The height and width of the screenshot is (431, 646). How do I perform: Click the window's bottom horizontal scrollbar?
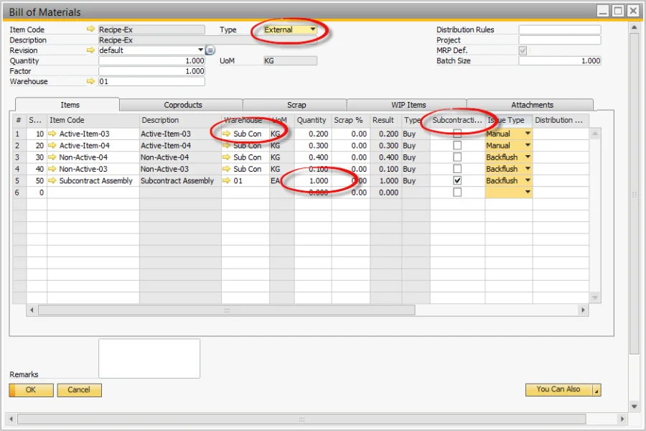(x=301, y=419)
